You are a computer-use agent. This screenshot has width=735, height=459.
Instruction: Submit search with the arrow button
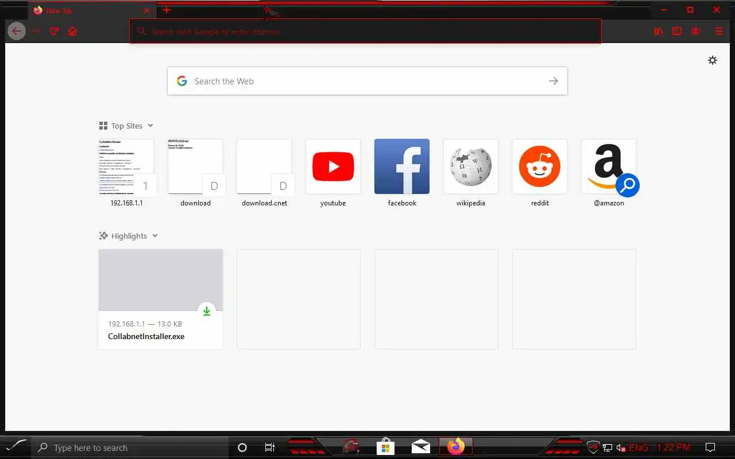click(553, 81)
